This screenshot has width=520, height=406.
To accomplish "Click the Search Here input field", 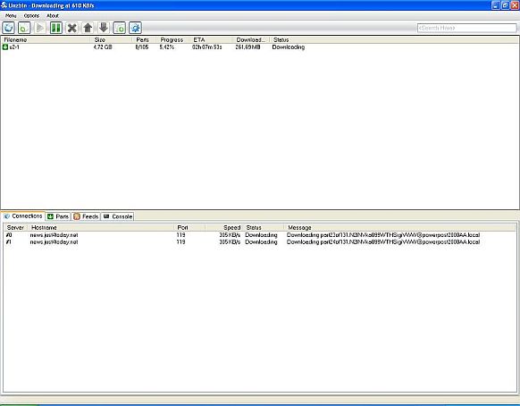I will point(466,28).
